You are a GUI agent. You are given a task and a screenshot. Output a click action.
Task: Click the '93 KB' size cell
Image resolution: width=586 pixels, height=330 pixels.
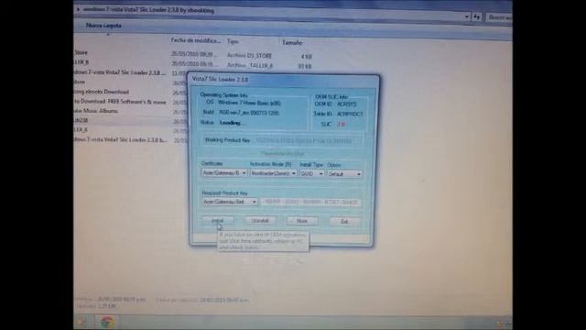pos(305,66)
